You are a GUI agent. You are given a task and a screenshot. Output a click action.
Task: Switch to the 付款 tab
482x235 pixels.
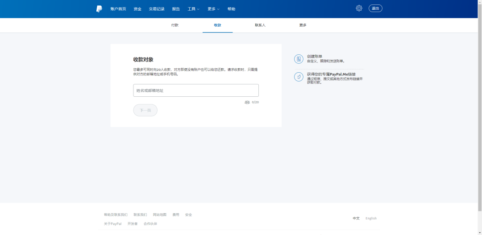click(175, 25)
